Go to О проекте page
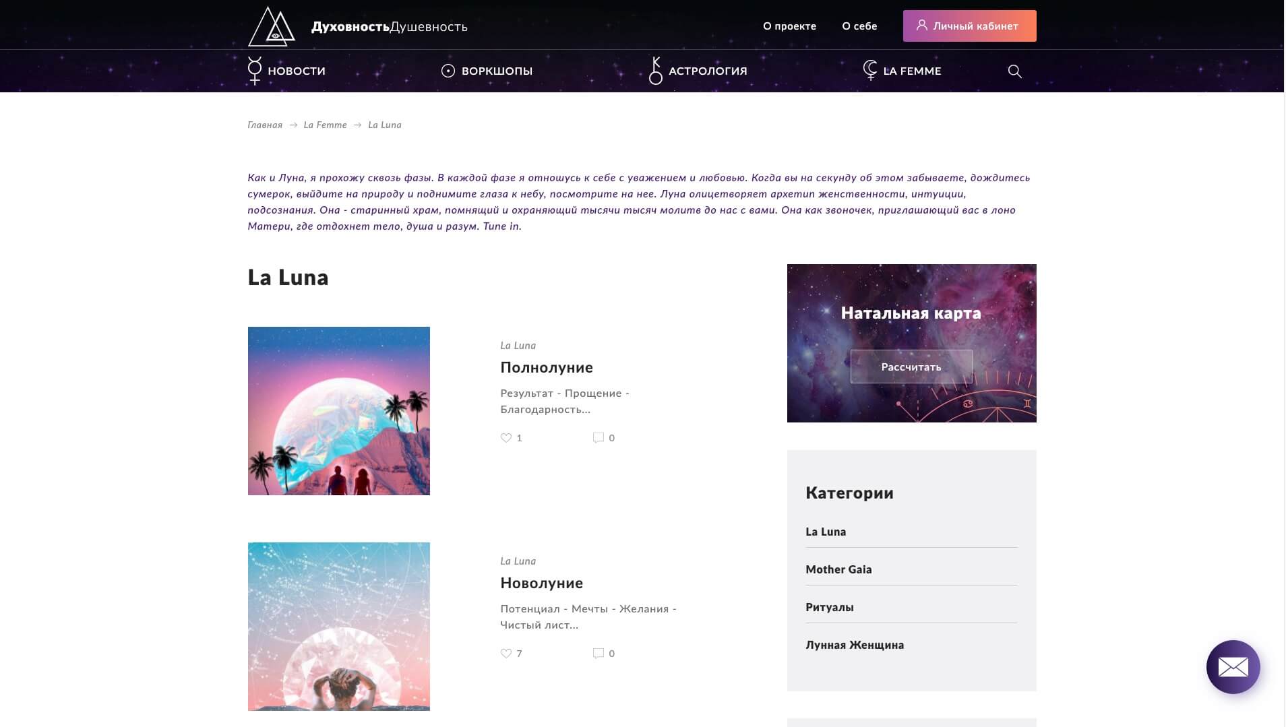This screenshot has height=727, width=1286. [789, 26]
